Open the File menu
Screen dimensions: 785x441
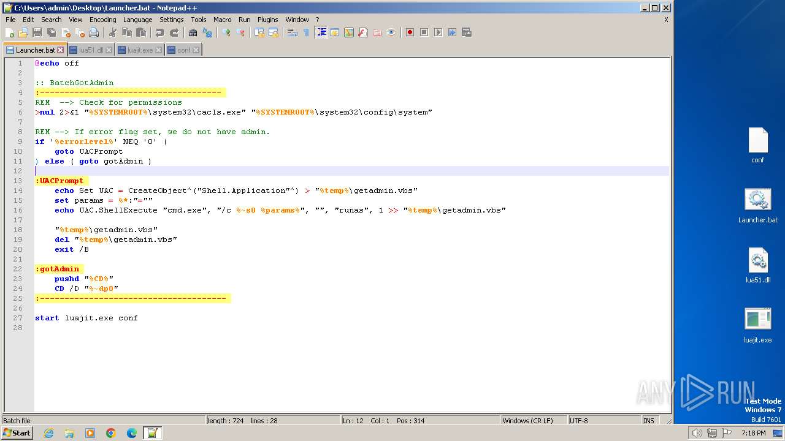coord(10,20)
